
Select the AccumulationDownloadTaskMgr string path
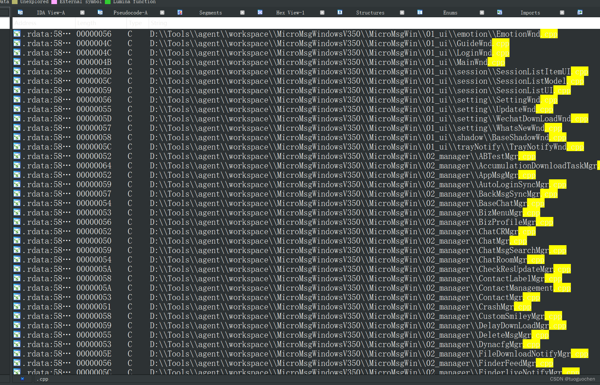[x=375, y=166]
